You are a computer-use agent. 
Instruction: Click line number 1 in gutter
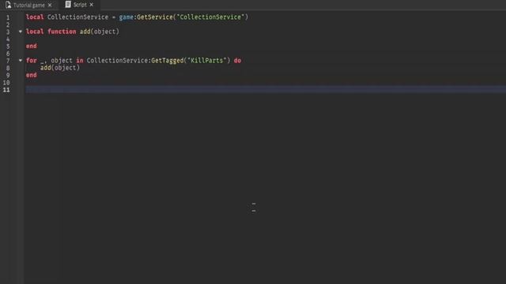(8, 17)
